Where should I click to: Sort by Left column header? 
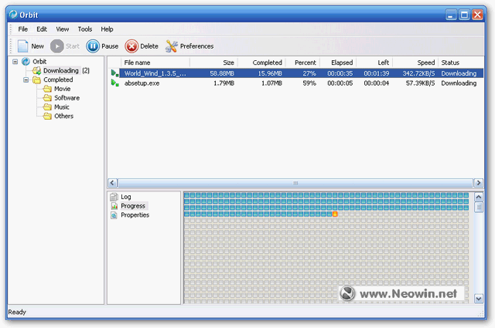[x=374, y=63]
